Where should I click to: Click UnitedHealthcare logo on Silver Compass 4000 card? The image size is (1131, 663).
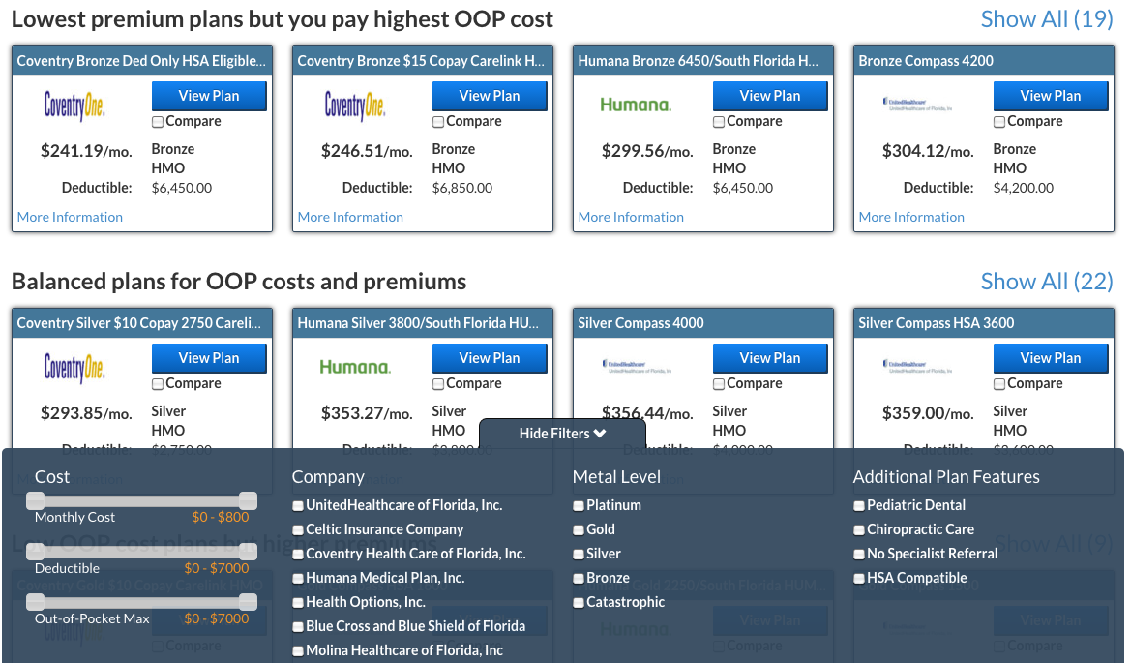point(637,367)
